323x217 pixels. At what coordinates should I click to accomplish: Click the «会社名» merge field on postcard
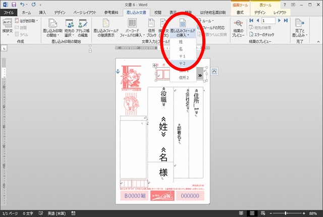coord(187,100)
